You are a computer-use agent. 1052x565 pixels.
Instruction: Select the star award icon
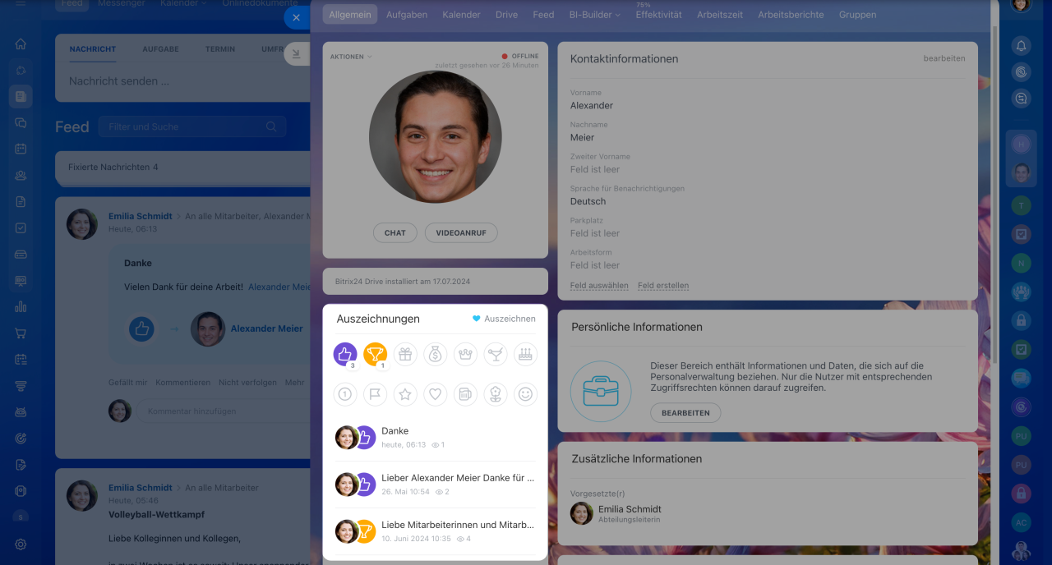coord(405,394)
